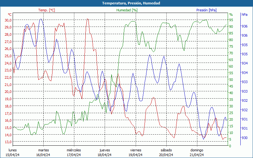Click the '17,0' temperature axis tick
This screenshot has height=158, width=253.
(8, 113)
